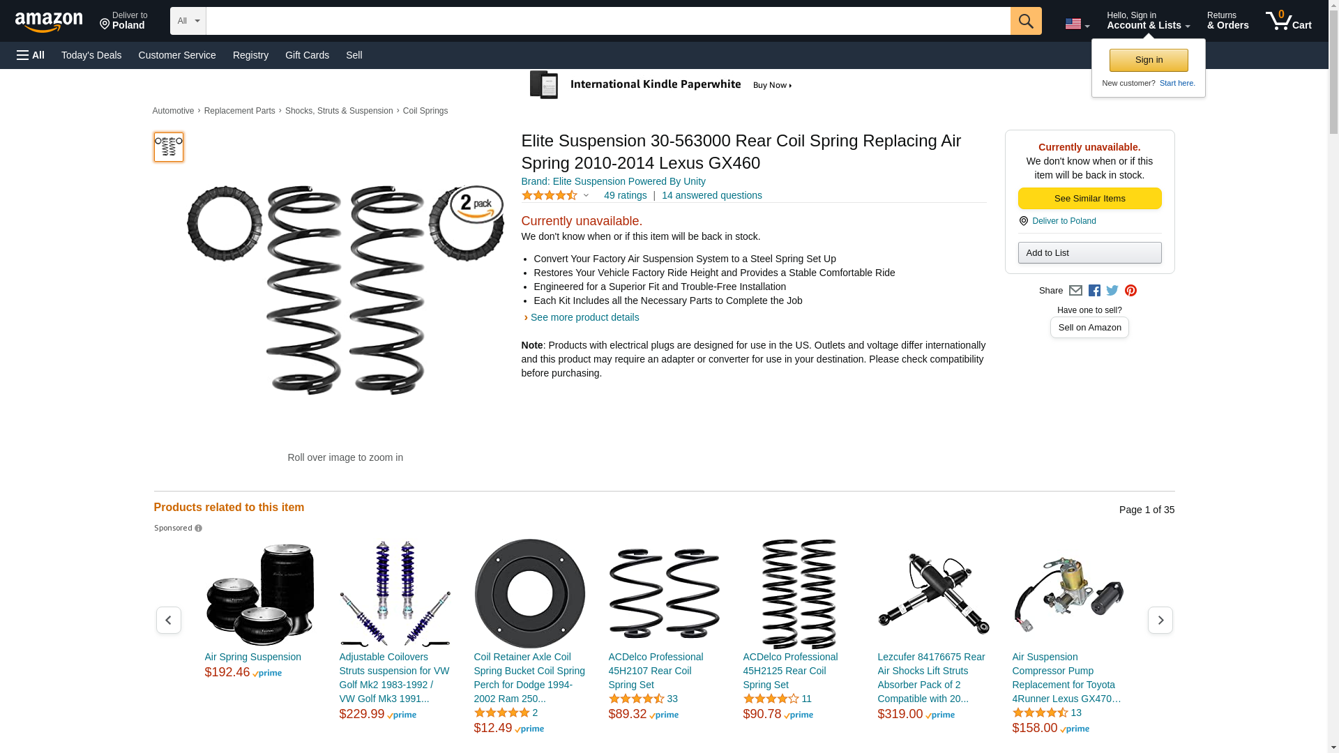Open the shopping cart
This screenshot has height=753, width=1339.
[x=1288, y=21]
